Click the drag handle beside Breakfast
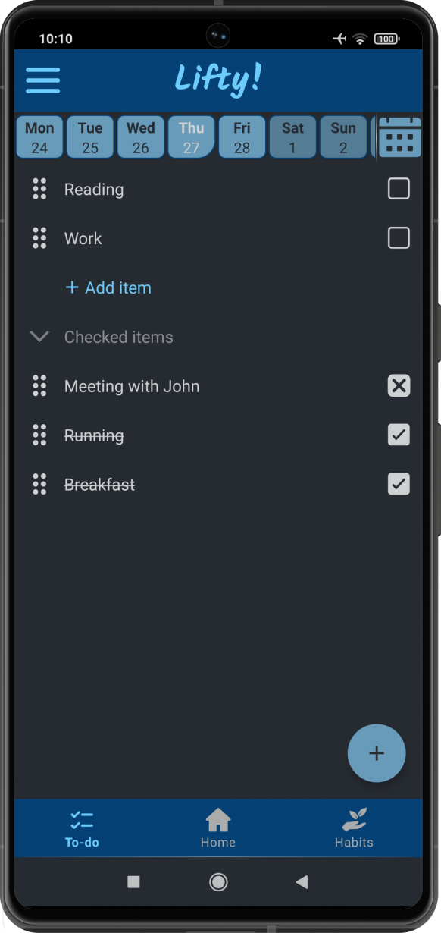The height and width of the screenshot is (933, 441). coord(39,484)
